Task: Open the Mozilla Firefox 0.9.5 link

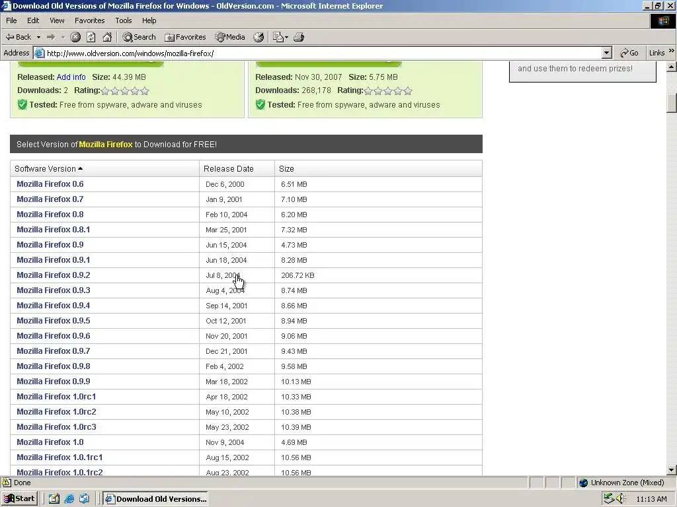Action: click(x=54, y=321)
